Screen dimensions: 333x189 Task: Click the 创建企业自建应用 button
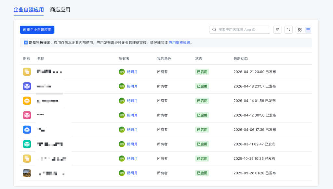pos(37,30)
